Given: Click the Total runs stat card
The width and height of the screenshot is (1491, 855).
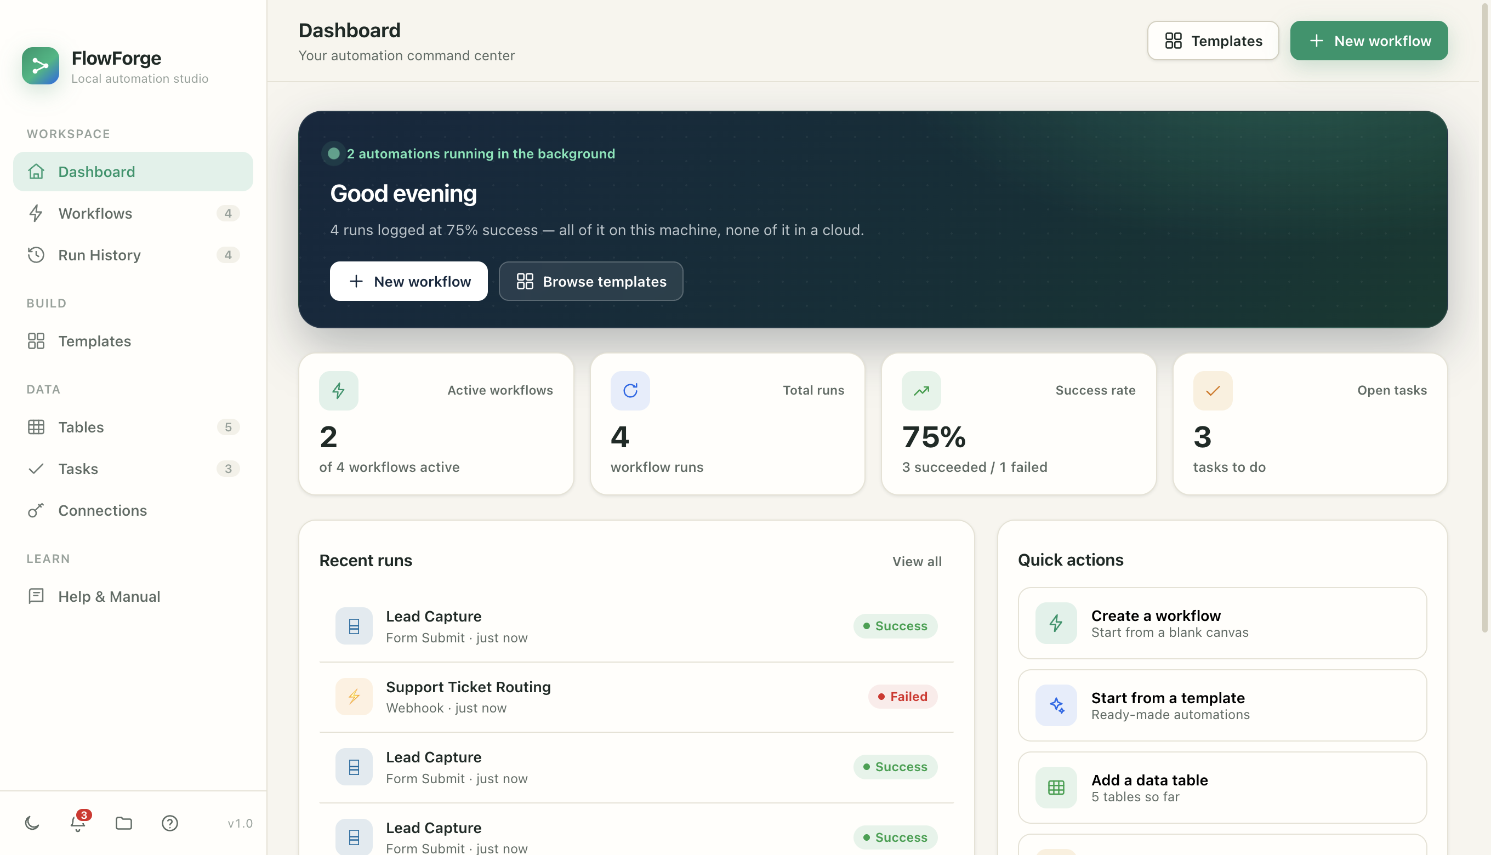Looking at the screenshot, I should point(727,424).
